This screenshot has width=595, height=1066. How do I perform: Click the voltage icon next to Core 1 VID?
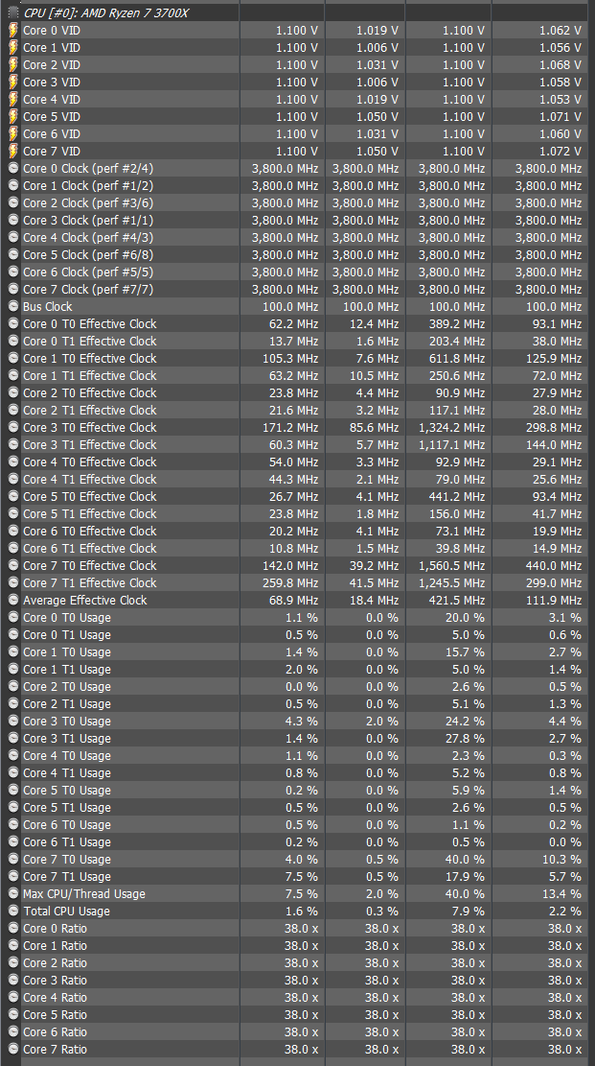click(12, 48)
